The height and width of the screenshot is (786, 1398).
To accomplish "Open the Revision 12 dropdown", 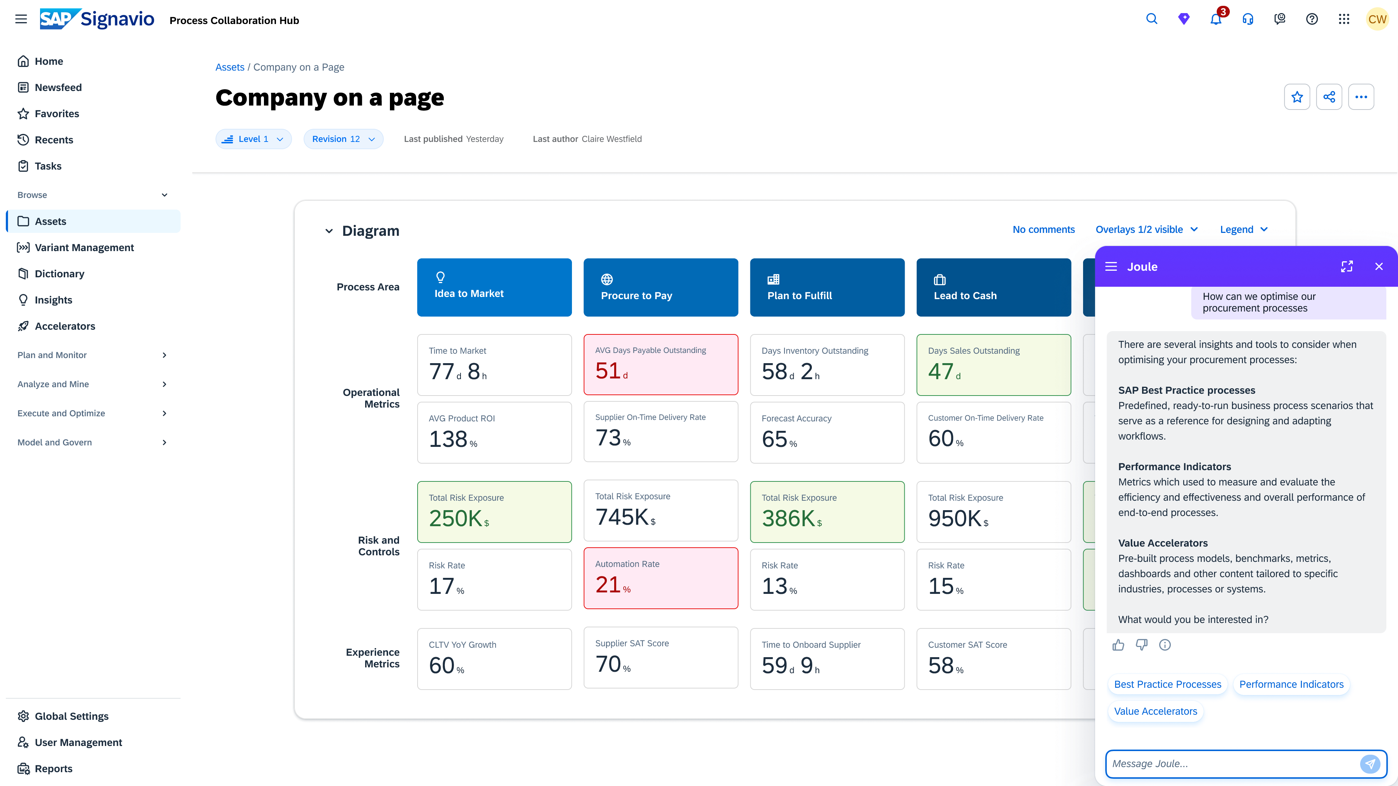I will [x=344, y=139].
